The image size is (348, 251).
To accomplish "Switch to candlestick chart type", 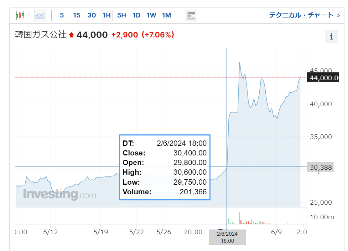I will pos(20,15).
